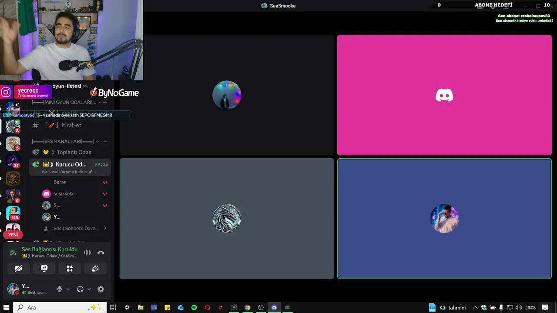This screenshot has height=313, width=557.
Task: Open volume control in system tray
Action: pyautogui.click(x=518, y=307)
